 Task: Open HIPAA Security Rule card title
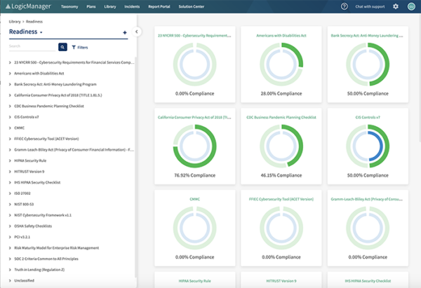(x=194, y=281)
